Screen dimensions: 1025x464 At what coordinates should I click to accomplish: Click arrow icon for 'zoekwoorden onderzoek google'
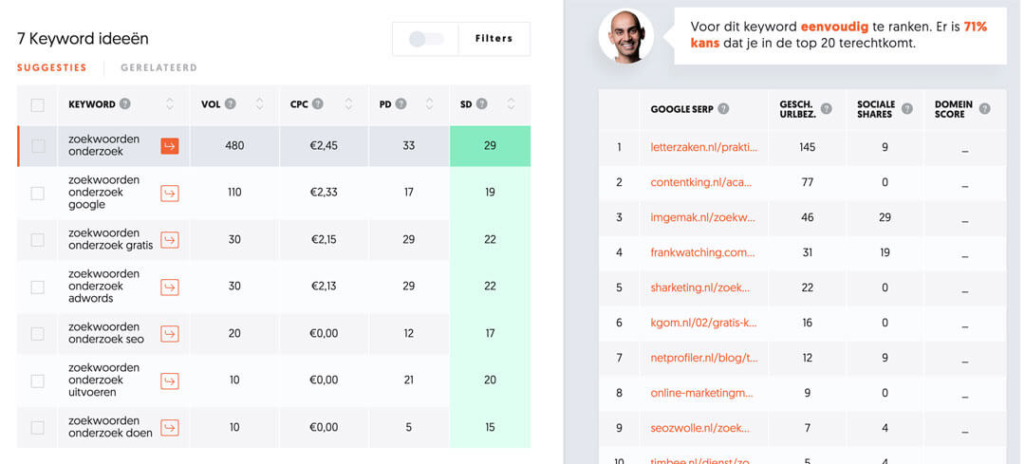click(x=170, y=193)
